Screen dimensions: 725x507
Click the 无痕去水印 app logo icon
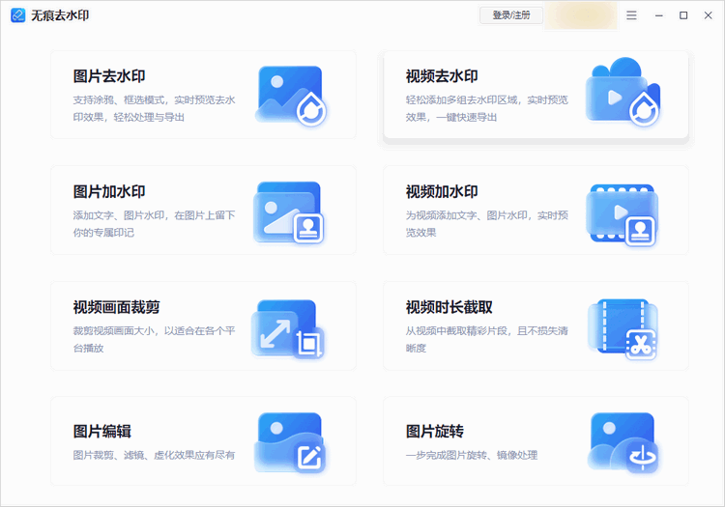18,15
